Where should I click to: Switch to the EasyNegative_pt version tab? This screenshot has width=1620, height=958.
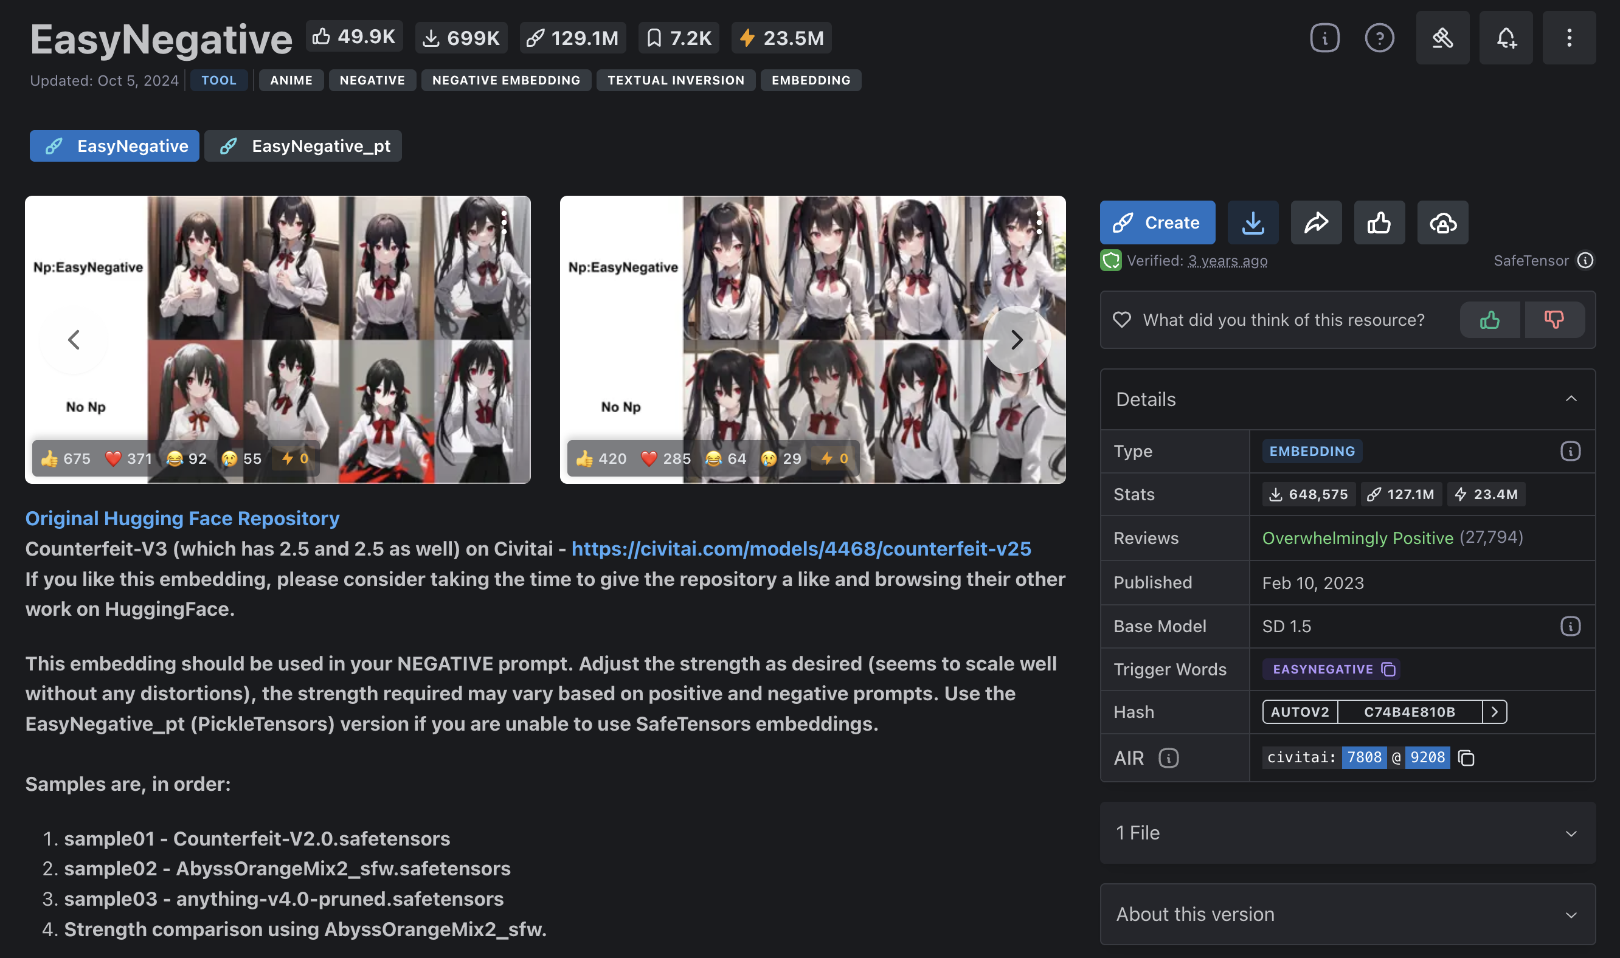303,146
